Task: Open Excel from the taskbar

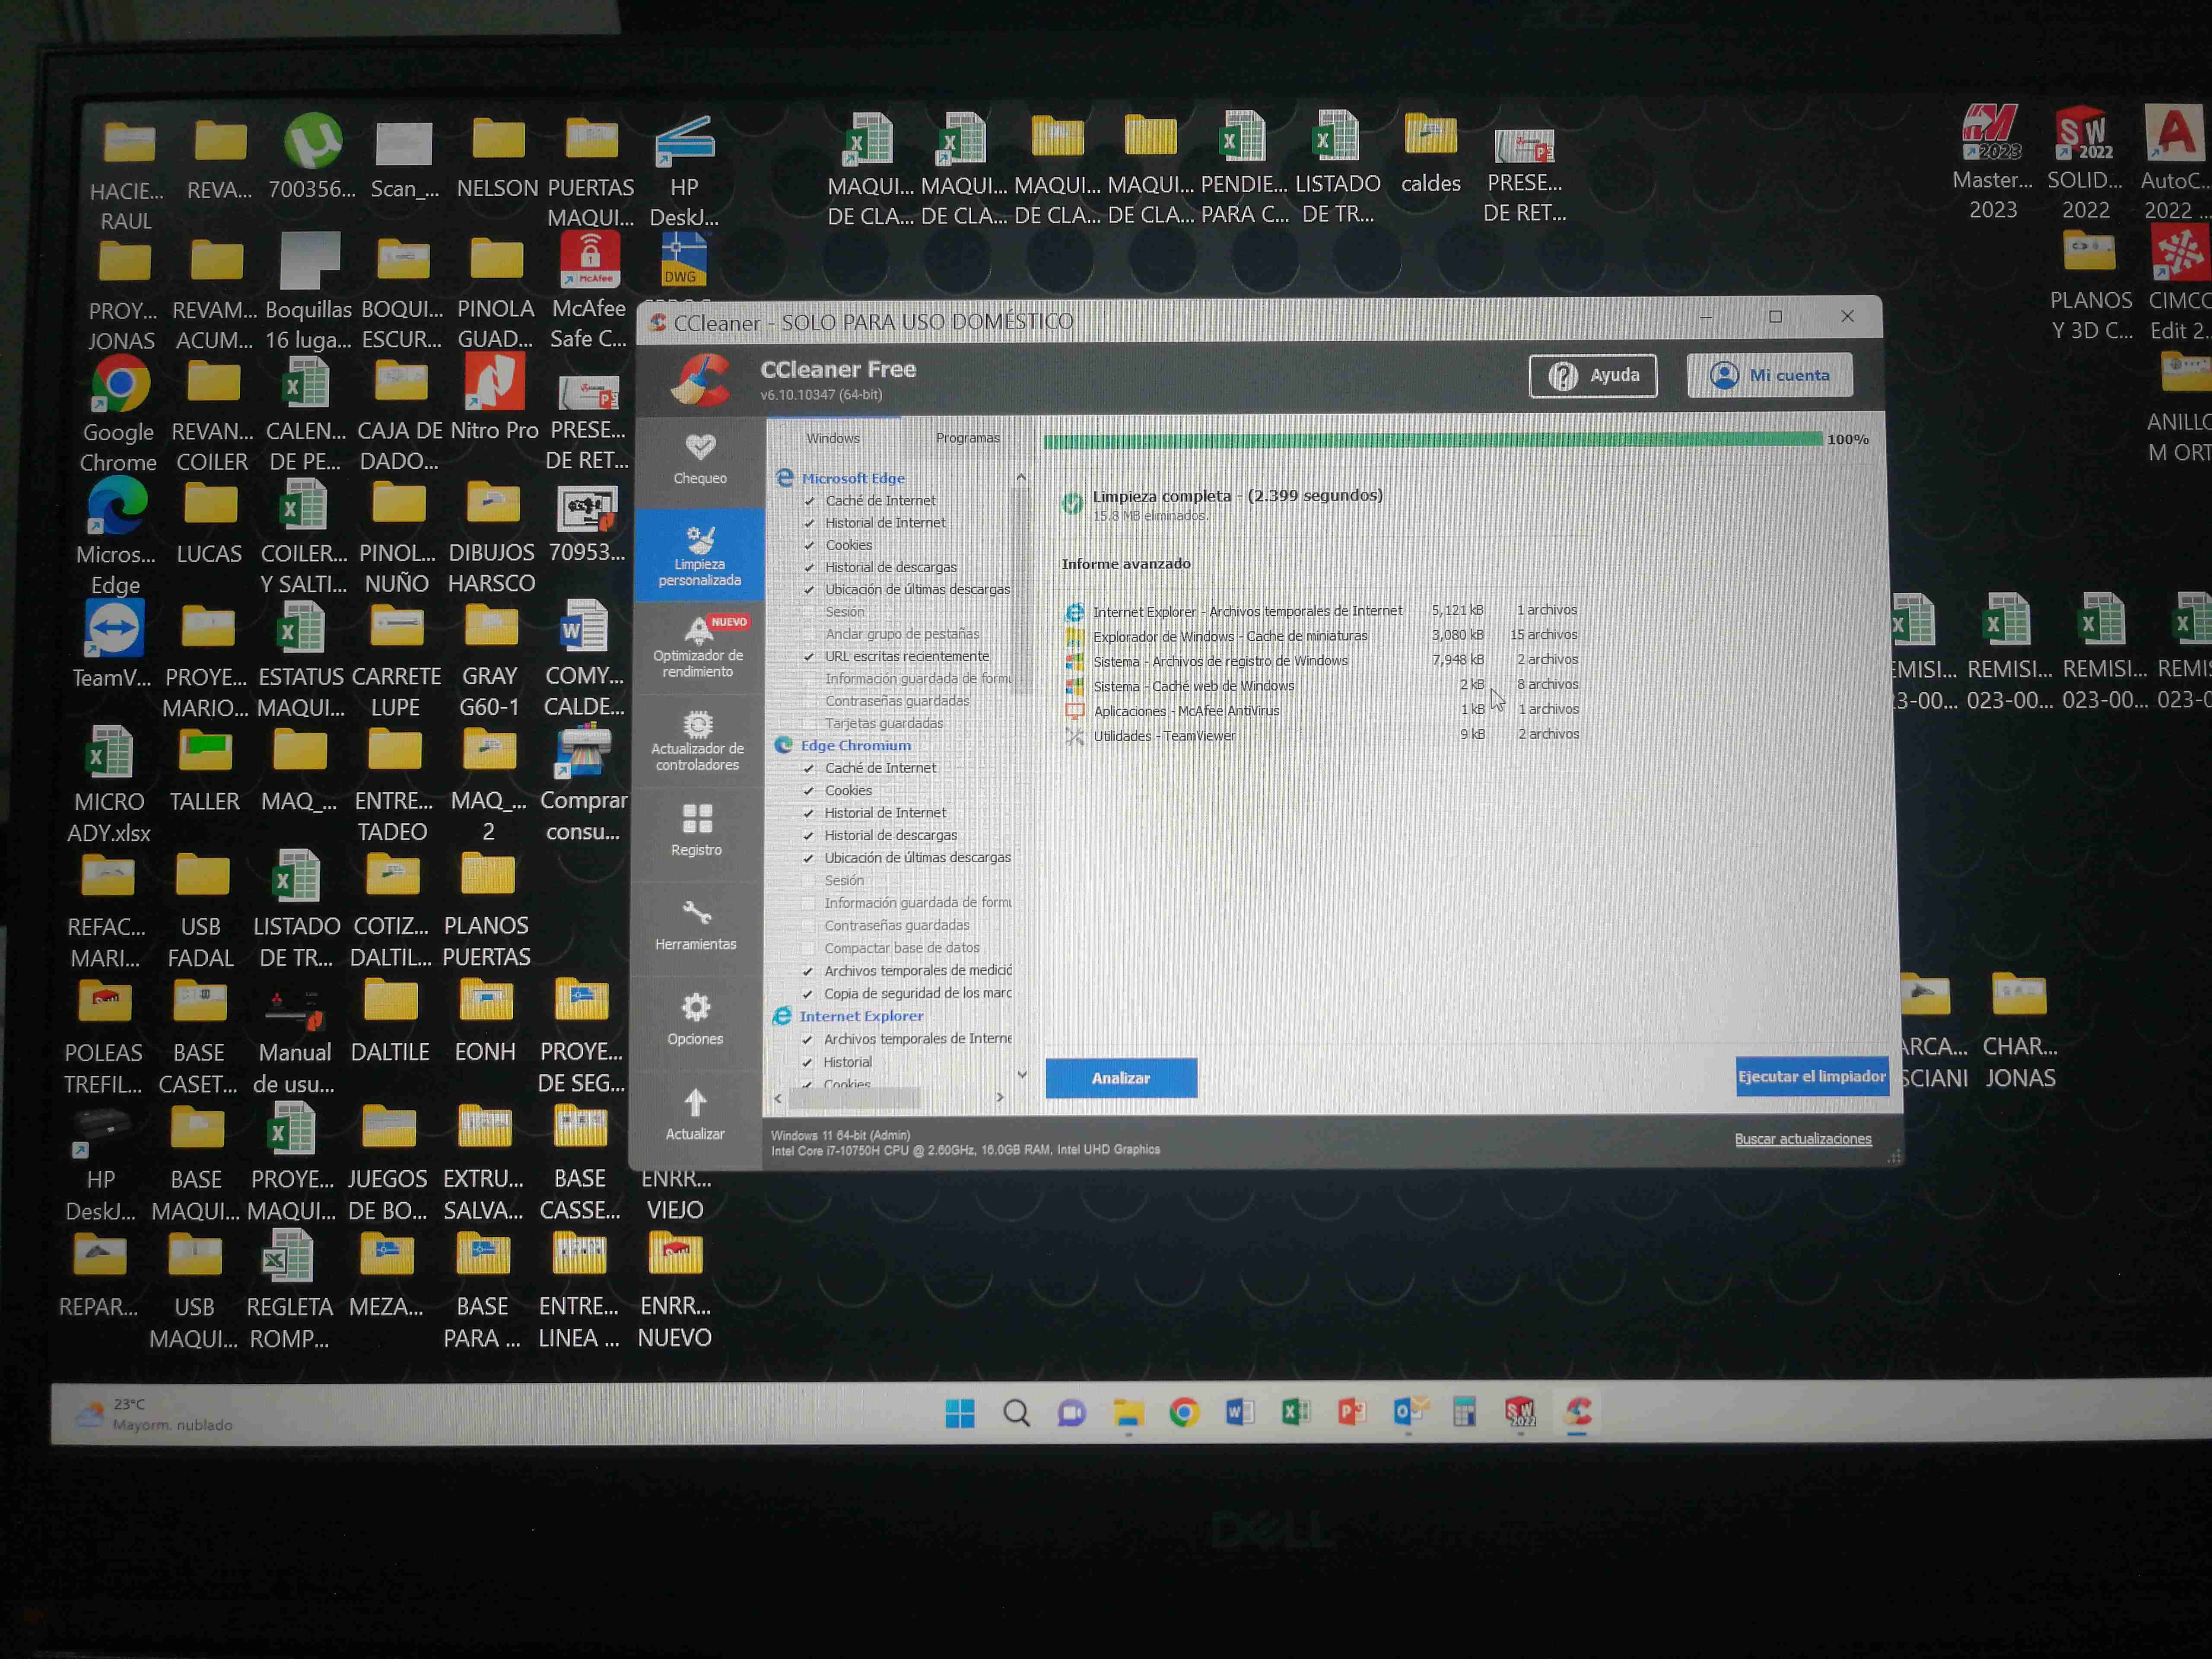Action: point(1296,1412)
